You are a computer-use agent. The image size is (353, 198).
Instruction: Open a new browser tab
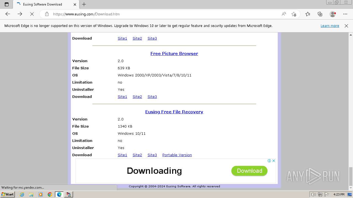84,4
